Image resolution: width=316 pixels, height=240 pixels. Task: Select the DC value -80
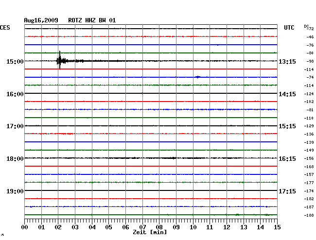pyautogui.click(x=310, y=53)
